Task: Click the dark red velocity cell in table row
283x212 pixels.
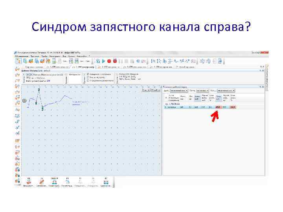Action: tap(218, 107)
